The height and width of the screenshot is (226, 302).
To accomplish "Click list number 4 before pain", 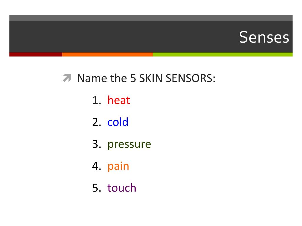I will (x=97, y=166).
